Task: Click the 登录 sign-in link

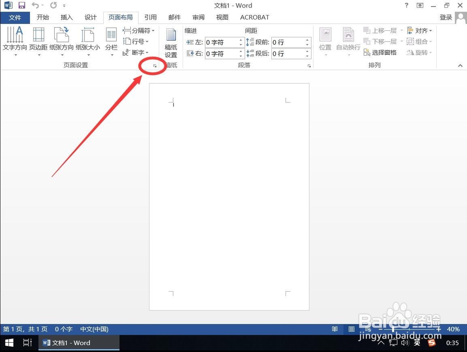Action: pos(446,17)
